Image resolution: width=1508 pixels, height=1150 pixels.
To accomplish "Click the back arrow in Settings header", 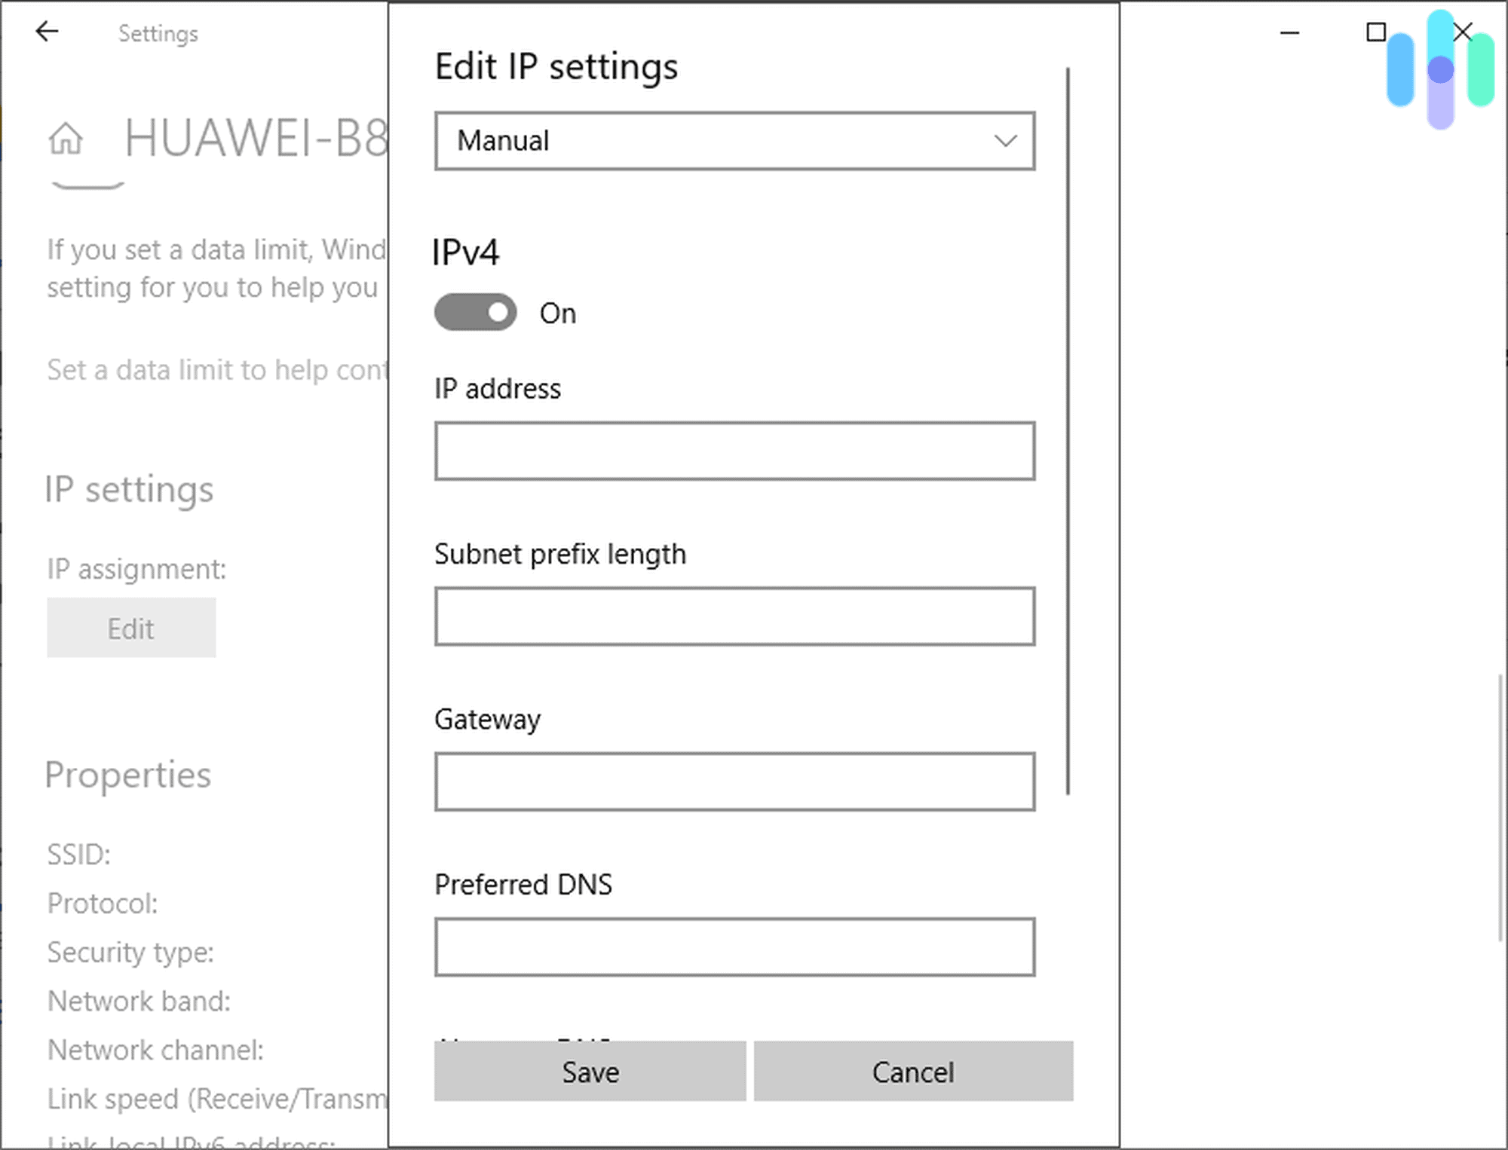I will [x=48, y=32].
